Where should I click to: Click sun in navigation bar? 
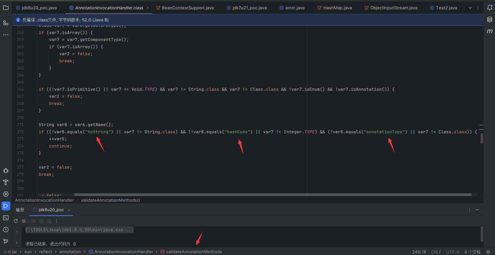[28, 252]
